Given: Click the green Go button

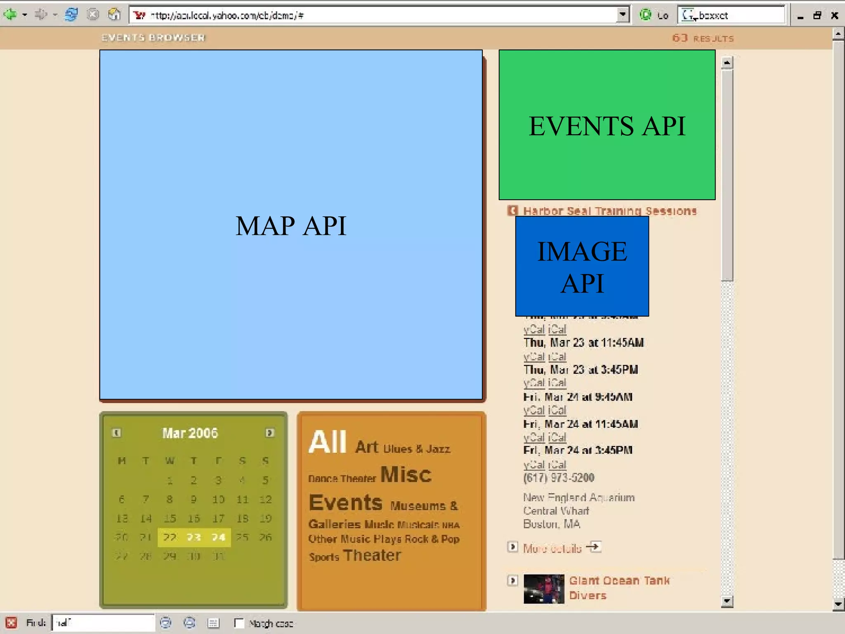Looking at the screenshot, I should 646,15.
